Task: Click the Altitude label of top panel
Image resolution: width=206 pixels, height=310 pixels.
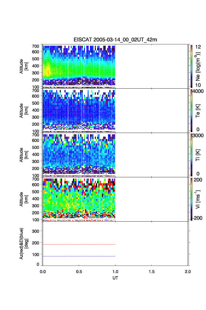Action: click(x=23, y=66)
